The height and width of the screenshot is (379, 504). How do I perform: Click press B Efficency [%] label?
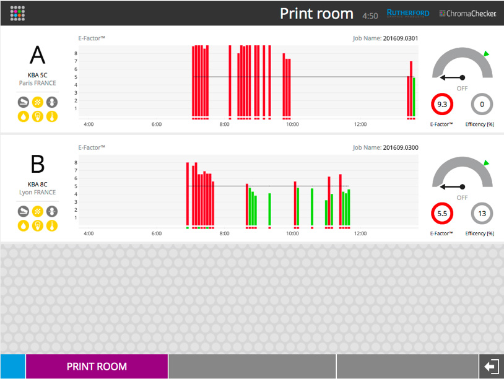point(480,233)
